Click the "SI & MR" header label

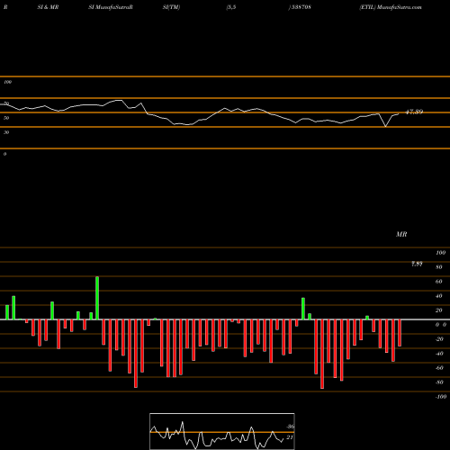(x=48, y=7)
